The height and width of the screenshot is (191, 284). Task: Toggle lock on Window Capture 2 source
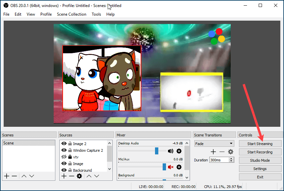(x=70, y=150)
